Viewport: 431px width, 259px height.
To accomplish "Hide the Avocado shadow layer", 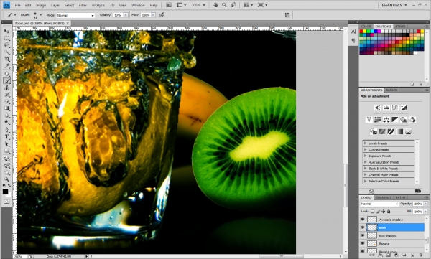I will [363, 219].
